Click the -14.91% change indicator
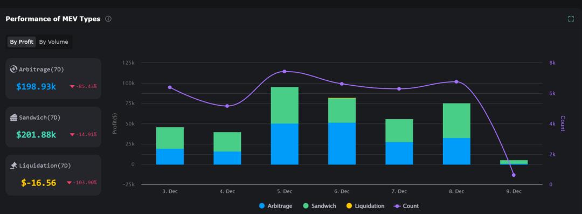The image size is (582, 214). coord(83,134)
